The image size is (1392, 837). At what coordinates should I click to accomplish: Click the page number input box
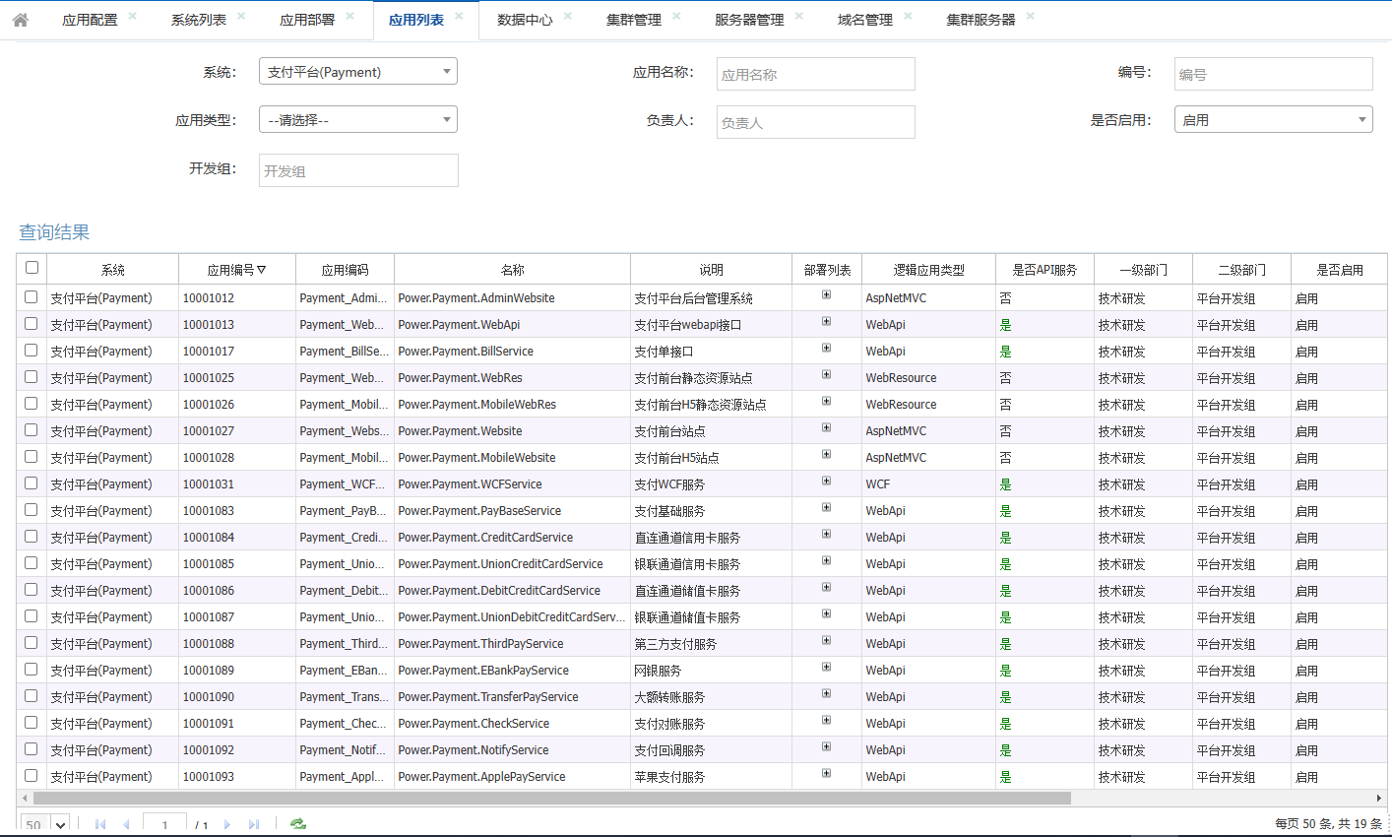(x=164, y=824)
